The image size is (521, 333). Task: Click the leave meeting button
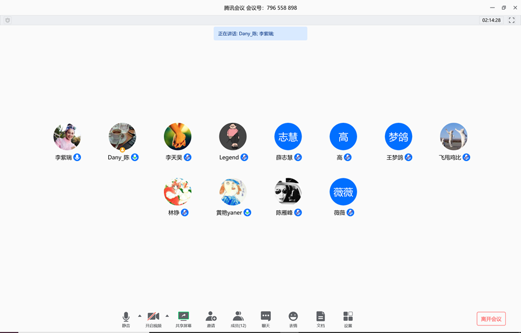[x=491, y=319]
